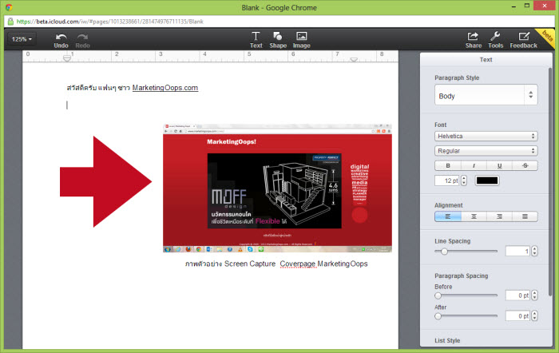559x353 pixels.
Task: Center align the text
Action: [474, 216]
